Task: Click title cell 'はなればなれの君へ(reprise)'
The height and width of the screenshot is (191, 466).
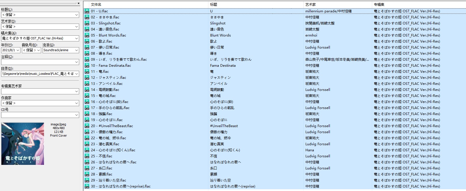Action: 233,186
